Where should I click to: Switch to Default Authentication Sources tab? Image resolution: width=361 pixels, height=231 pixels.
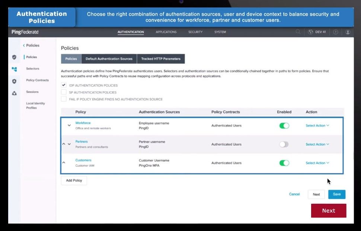[109, 59]
